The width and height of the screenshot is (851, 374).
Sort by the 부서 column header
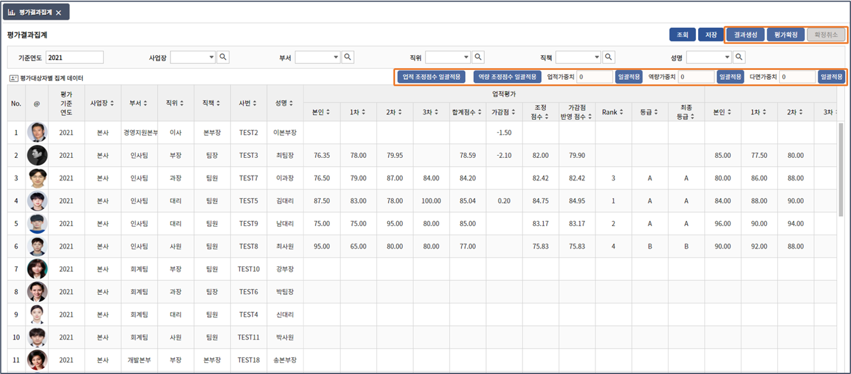tap(139, 103)
